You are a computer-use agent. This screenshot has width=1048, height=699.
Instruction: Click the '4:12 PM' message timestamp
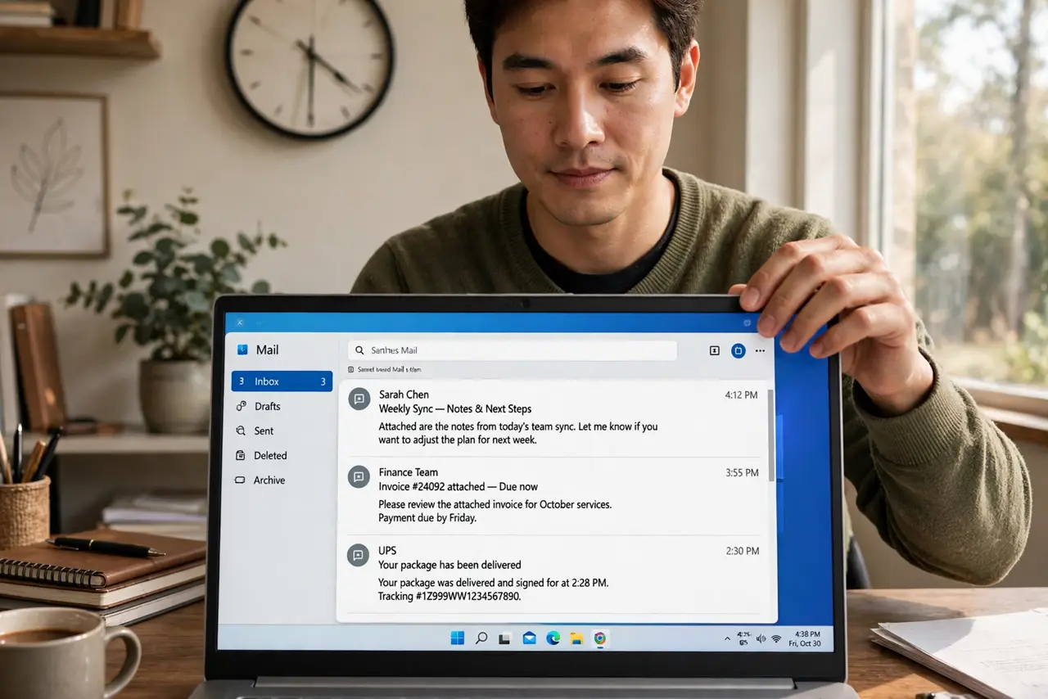pyautogui.click(x=741, y=395)
